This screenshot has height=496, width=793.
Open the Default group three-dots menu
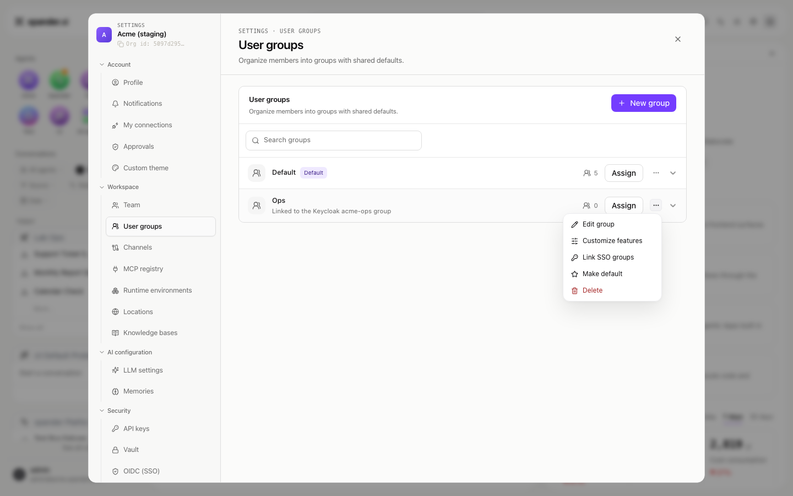pyautogui.click(x=656, y=173)
